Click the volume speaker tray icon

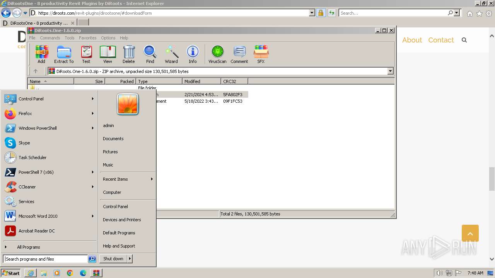coord(439,273)
